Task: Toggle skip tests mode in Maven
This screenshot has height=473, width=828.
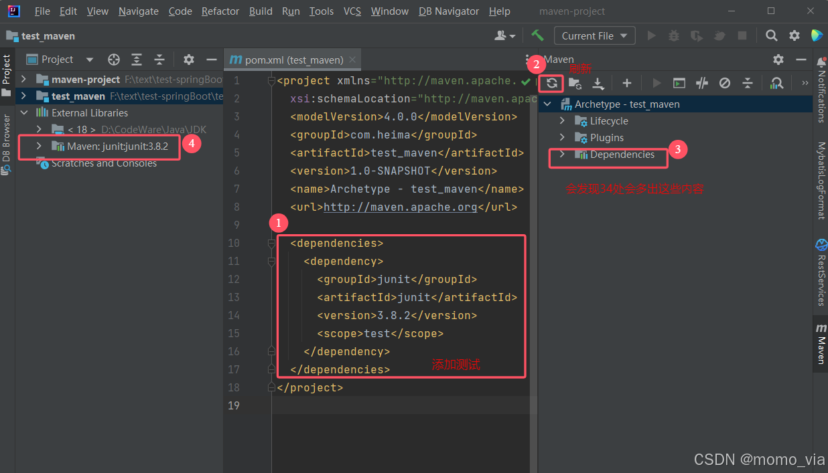Action: click(725, 83)
